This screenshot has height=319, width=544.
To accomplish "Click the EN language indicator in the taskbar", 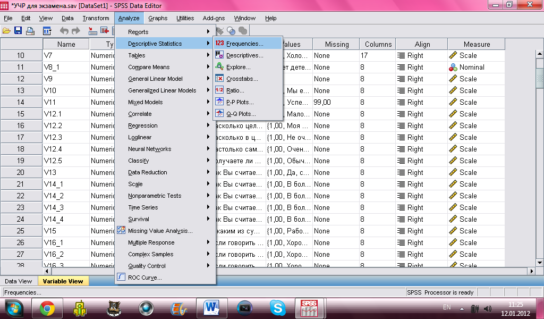I will (447, 307).
